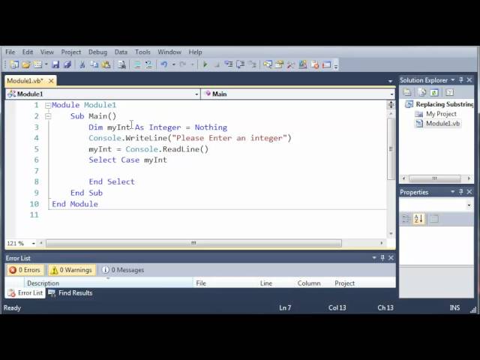Click the editor horizontal scrollbar
480x360 pixels.
[x=193, y=243]
